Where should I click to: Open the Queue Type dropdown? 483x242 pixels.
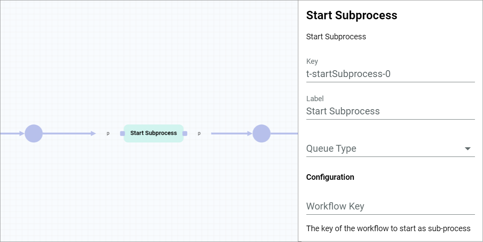[390, 148]
